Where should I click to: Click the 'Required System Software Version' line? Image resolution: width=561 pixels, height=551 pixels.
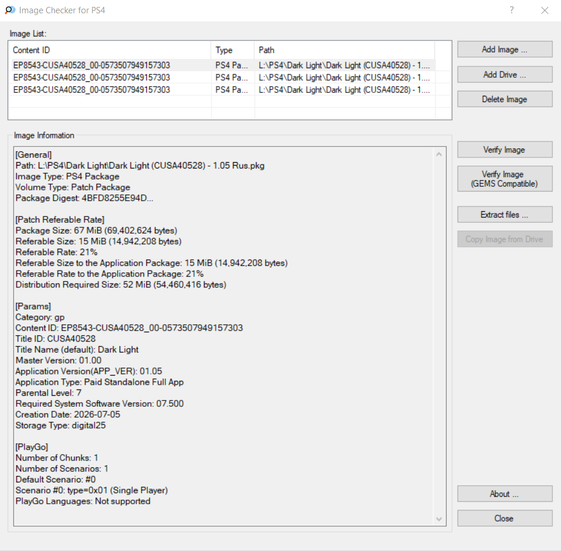99,403
